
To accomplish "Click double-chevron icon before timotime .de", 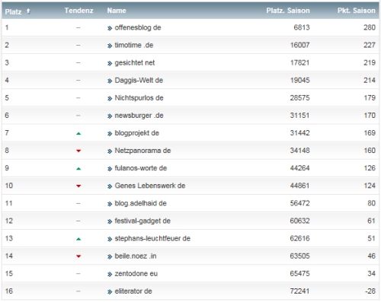I will tap(110, 46).
